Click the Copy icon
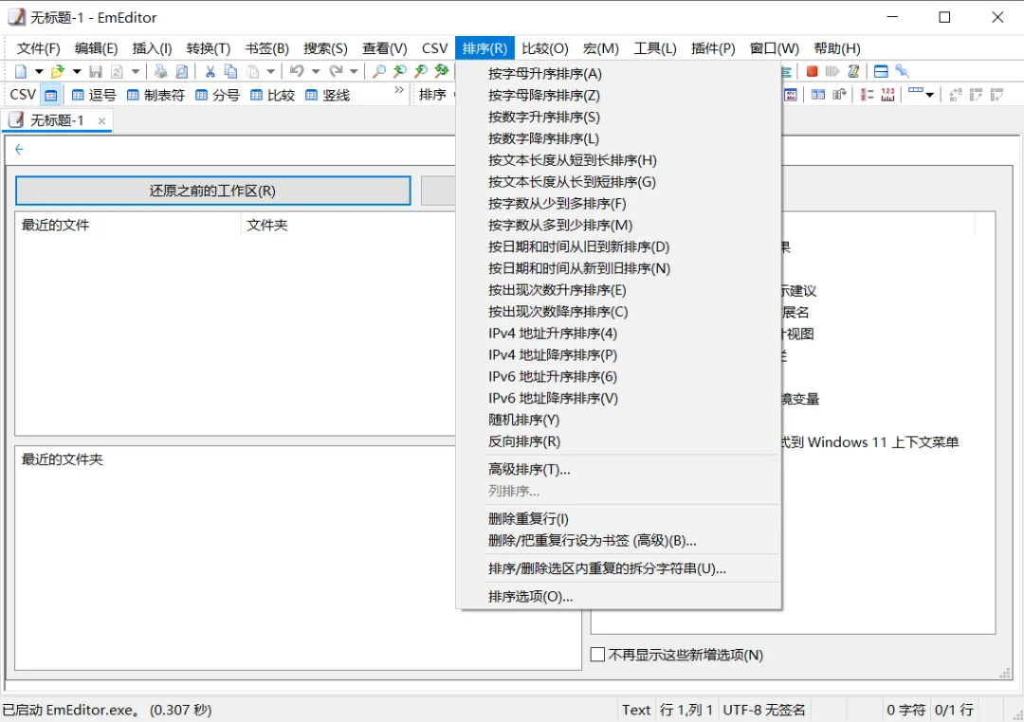Viewport: 1024px width, 722px height. pyautogui.click(x=230, y=71)
